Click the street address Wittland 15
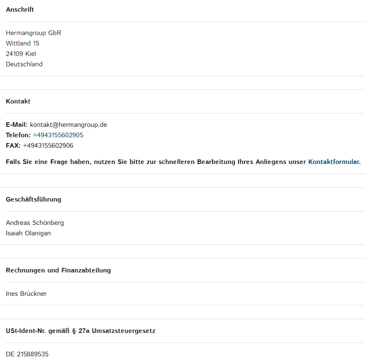Screen dimensions: 365x363 [23, 43]
